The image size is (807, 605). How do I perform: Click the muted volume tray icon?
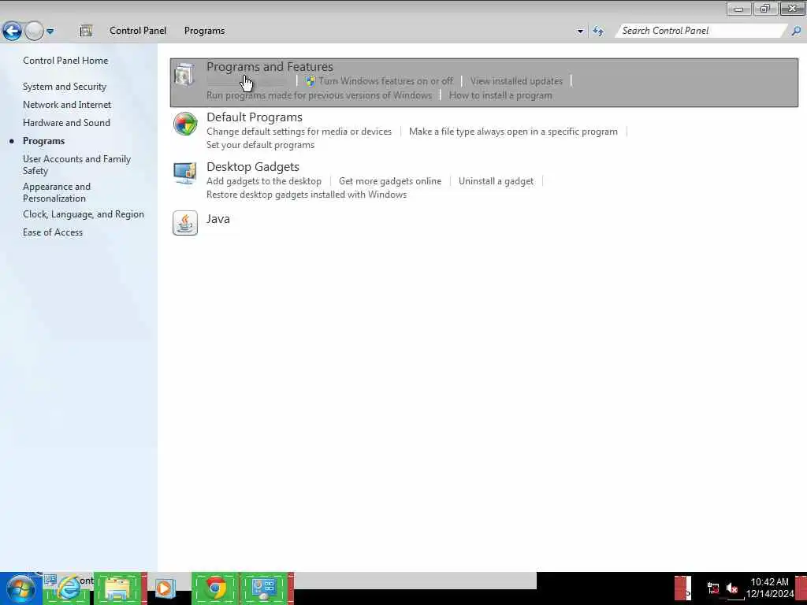732,588
